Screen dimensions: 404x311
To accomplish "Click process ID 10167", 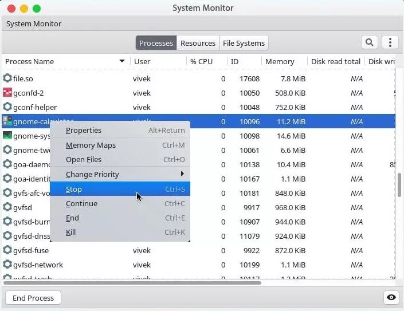I will coord(250,179).
